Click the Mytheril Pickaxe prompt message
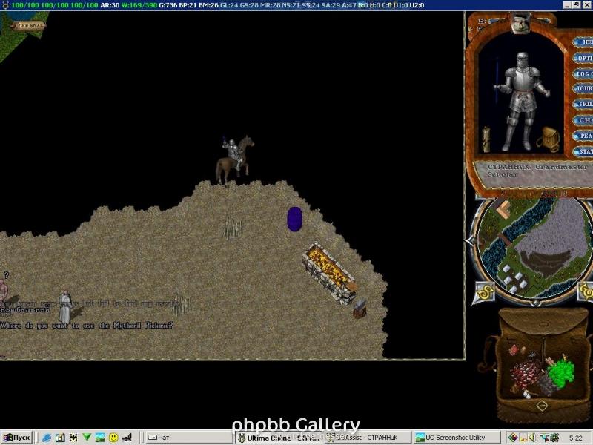 click(87, 325)
